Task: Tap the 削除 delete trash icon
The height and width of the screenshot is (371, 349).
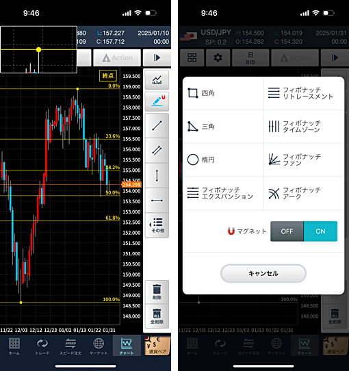Action: (x=157, y=292)
